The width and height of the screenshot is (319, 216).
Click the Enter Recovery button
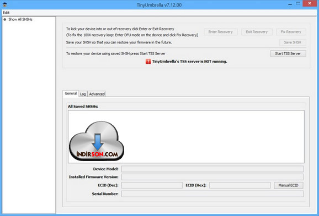[x=221, y=32]
